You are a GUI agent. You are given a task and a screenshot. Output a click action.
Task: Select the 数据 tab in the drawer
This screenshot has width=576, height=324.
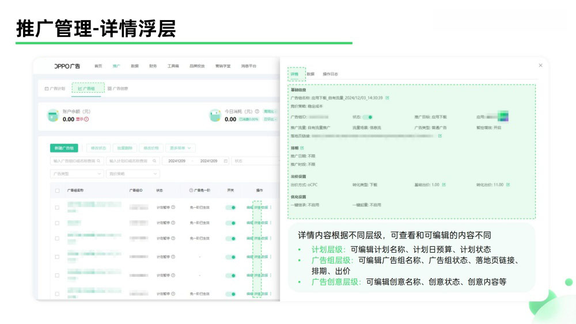pos(311,74)
